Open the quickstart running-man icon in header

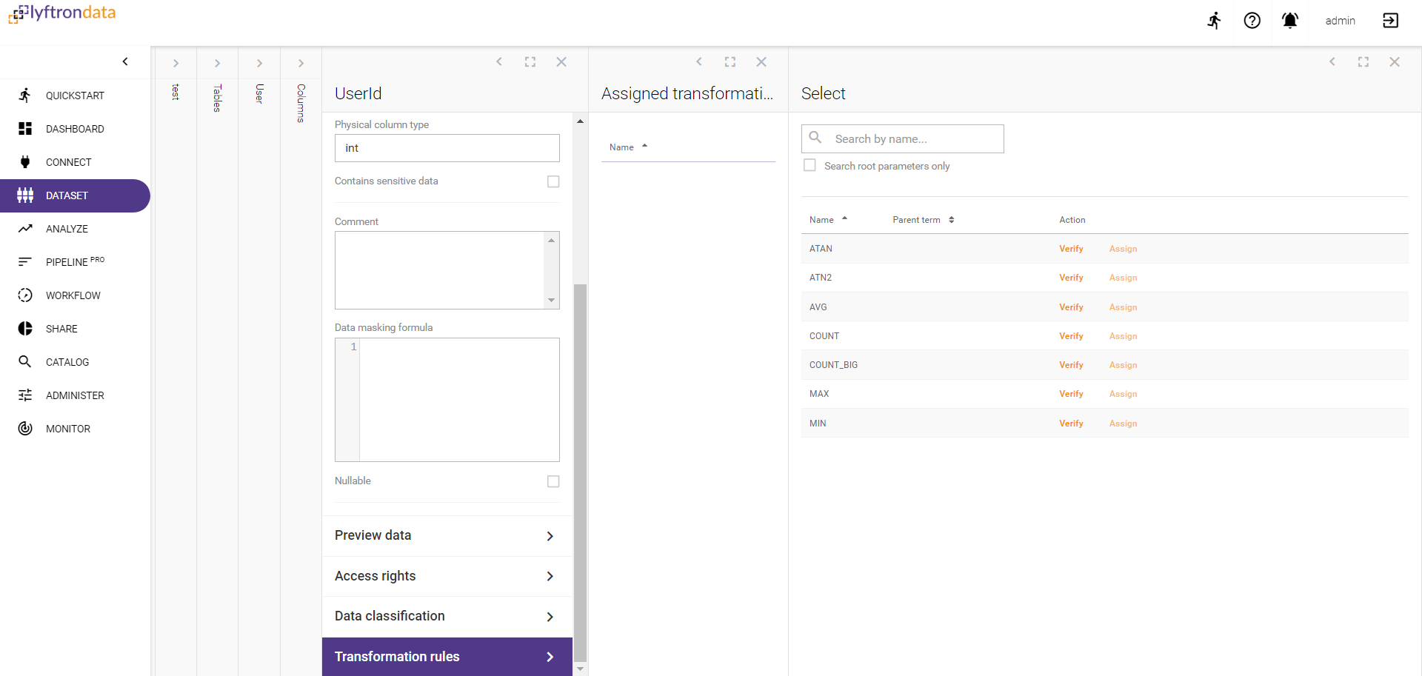pos(1214,21)
